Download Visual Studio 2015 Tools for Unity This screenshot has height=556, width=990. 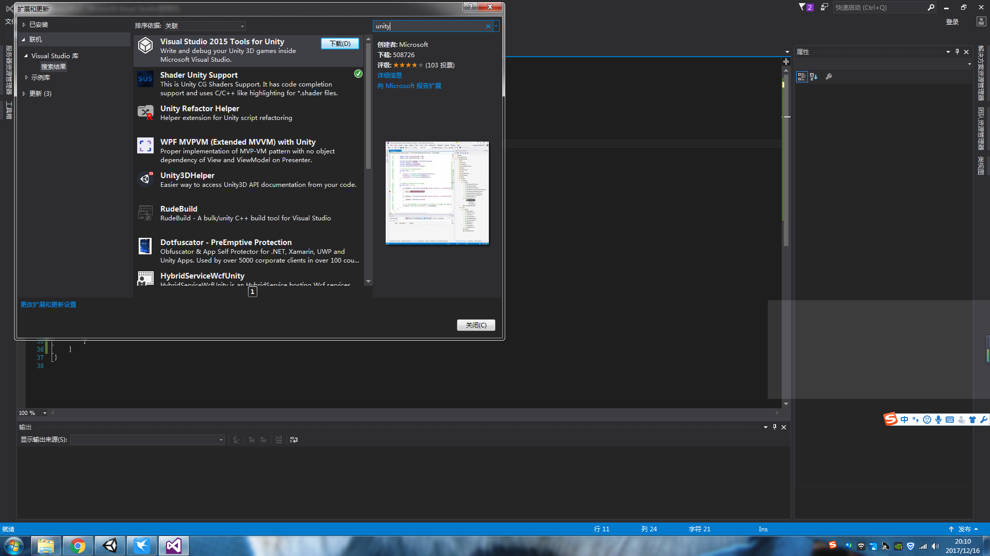(340, 44)
